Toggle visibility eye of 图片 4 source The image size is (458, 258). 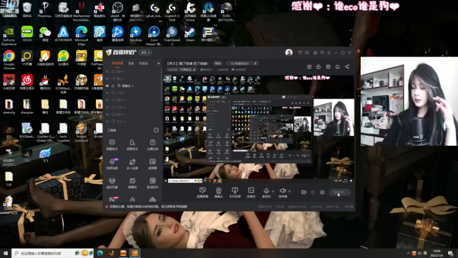pyautogui.click(x=107, y=114)
